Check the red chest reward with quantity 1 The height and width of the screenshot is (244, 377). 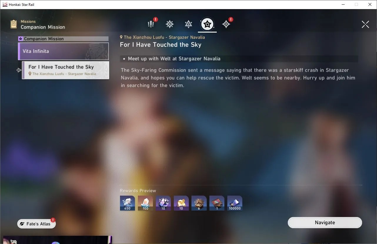(217, 203)
